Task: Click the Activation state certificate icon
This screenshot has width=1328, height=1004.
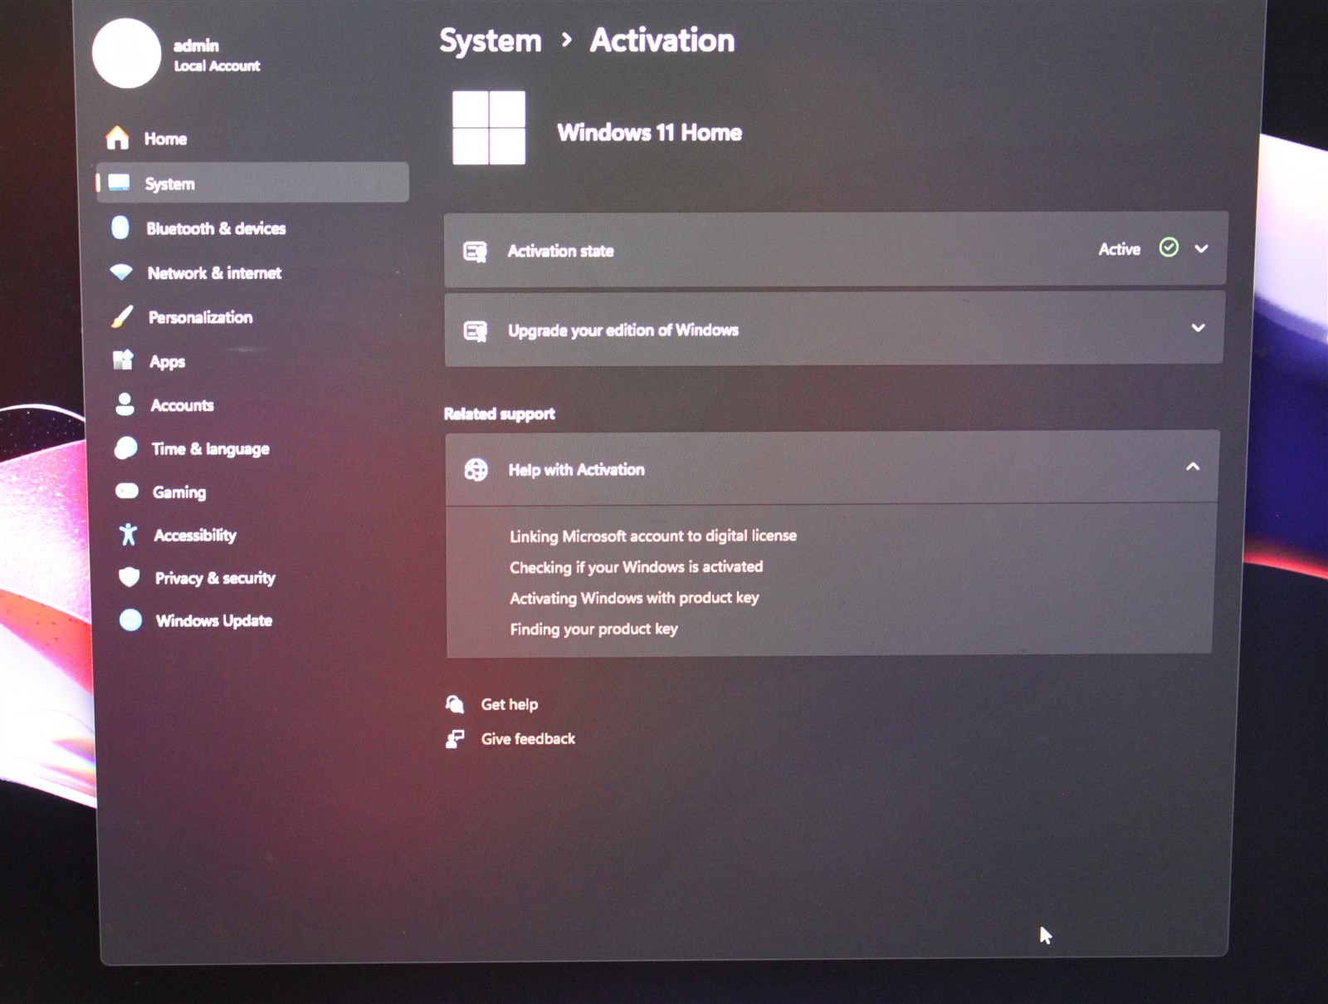Action: tap(475, 251)
